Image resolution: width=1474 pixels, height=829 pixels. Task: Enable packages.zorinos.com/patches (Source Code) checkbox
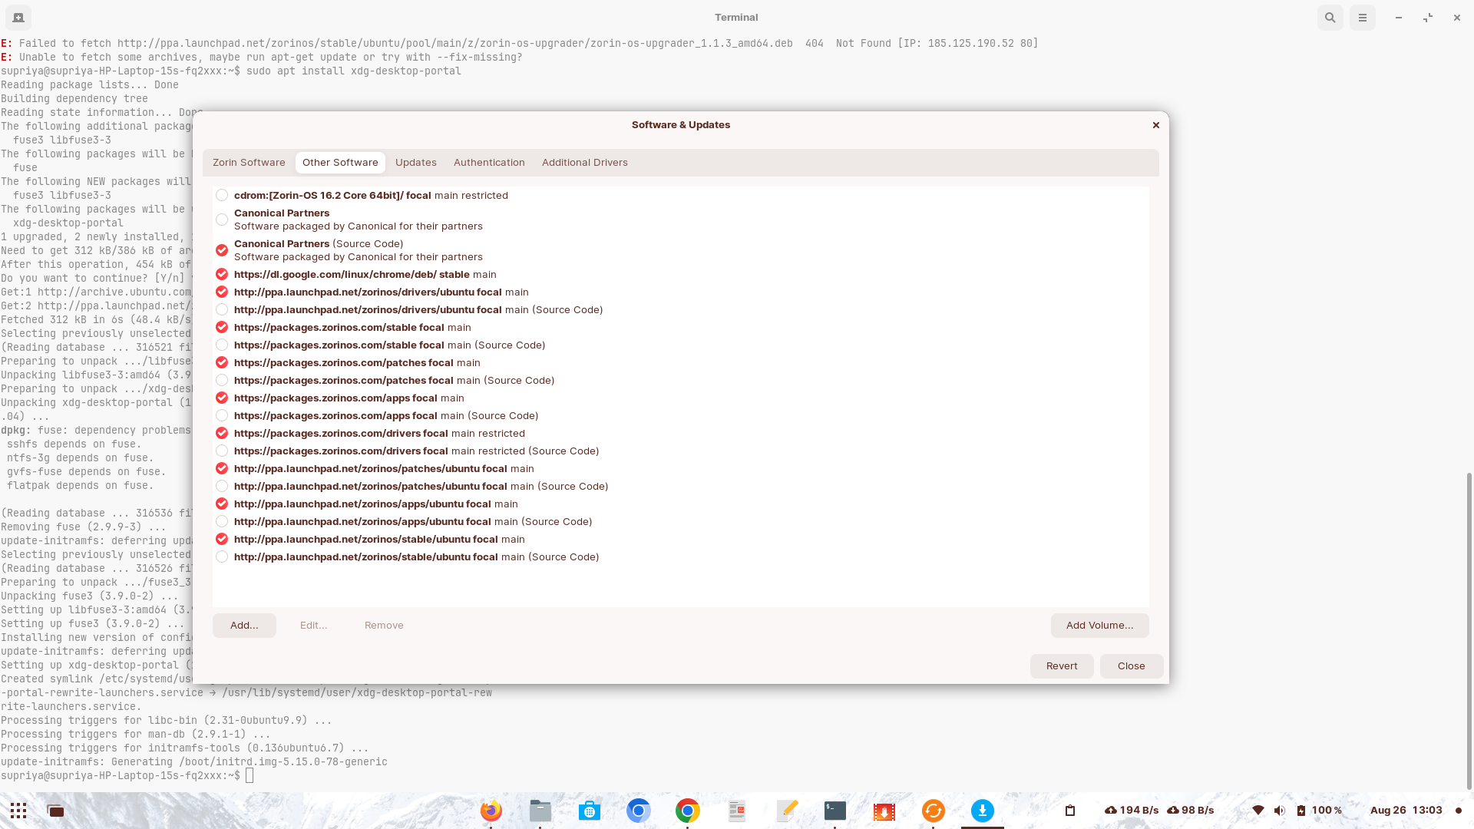[x=222, y=381]
